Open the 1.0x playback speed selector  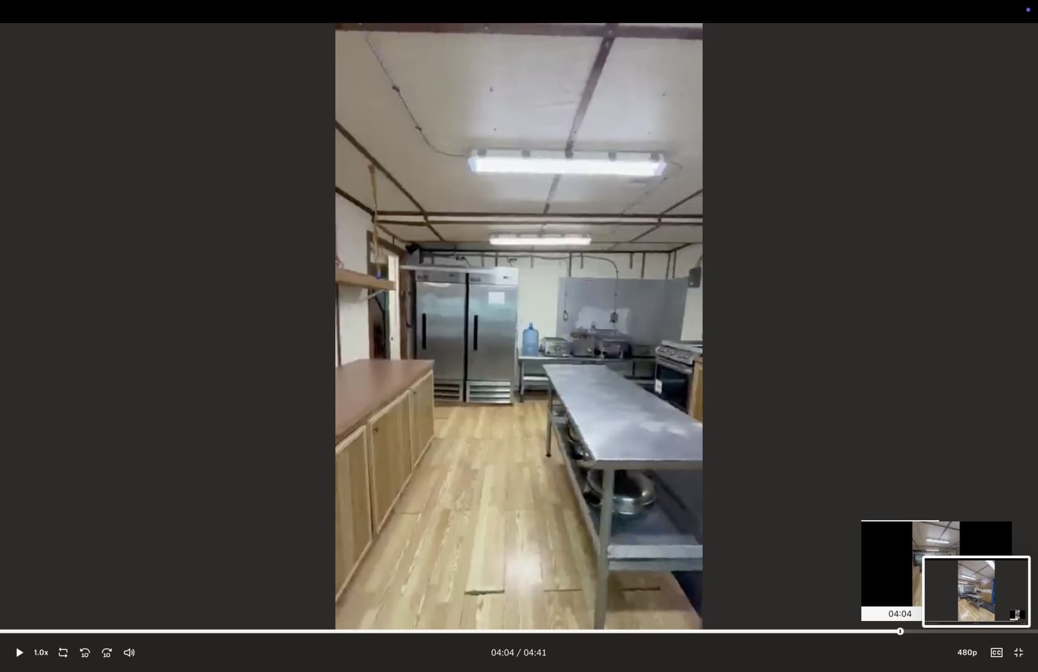point(41,653)
